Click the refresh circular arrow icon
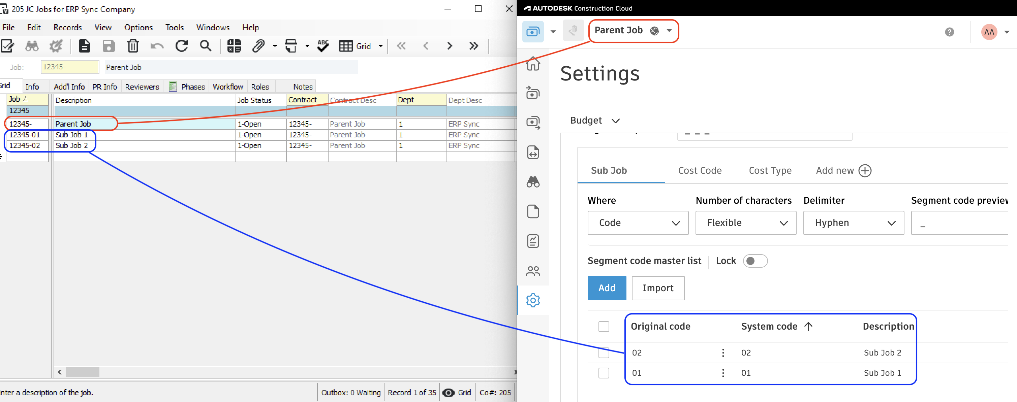This screenshot has height=402, width=1017. click(x=182, y=46)
